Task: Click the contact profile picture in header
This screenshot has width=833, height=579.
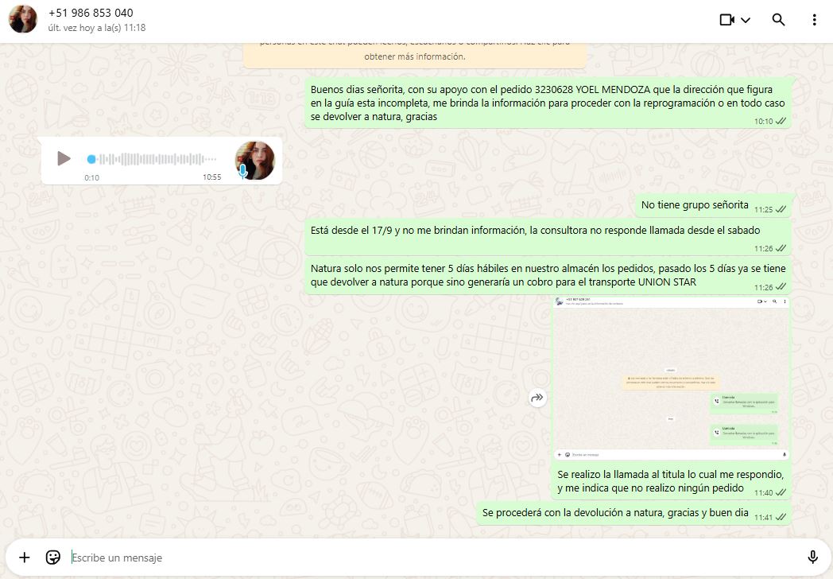Action: pyautogui.click(x=23, y=19)
